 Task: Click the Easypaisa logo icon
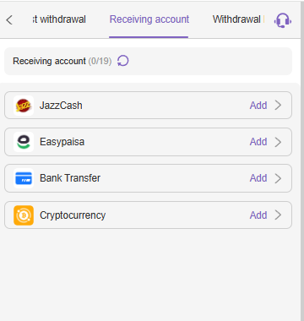tap(24, 142)
